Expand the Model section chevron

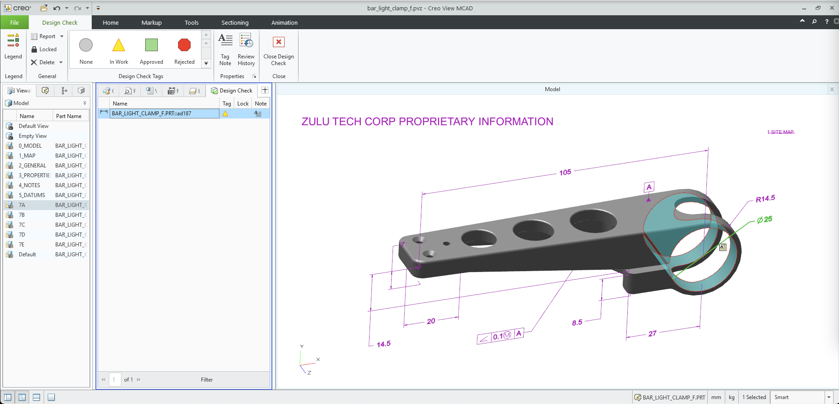click(x=85, y=103)
